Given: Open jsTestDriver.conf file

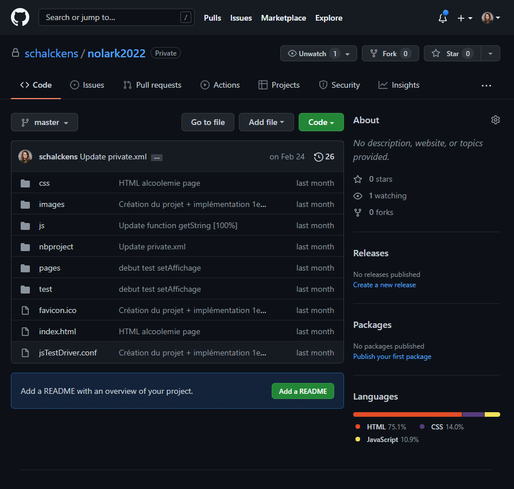Looking at the screenshot, I should click(68, 353).
